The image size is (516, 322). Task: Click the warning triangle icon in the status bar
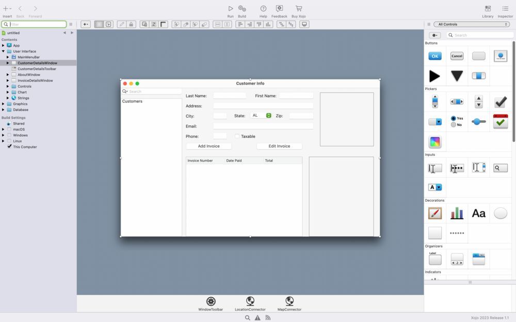tap(257, 318)
